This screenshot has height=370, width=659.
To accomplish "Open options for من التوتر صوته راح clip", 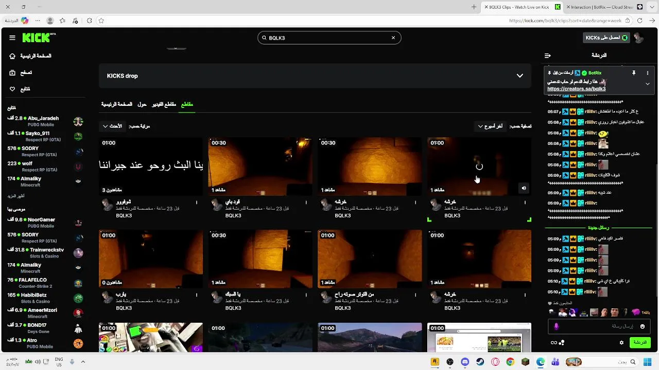I will point(415,295).
